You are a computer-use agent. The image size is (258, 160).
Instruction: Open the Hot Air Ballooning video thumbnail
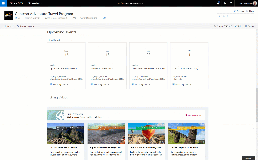[x=146, y=133]
